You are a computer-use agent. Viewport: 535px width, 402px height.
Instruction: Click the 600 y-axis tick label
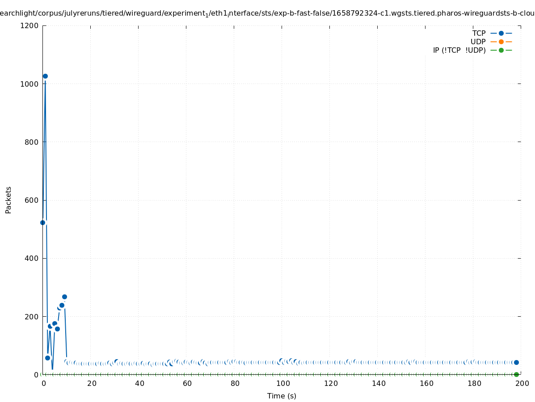32,200
